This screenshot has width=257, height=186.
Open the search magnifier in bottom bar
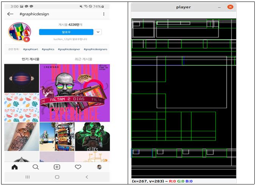coord(36,167)
